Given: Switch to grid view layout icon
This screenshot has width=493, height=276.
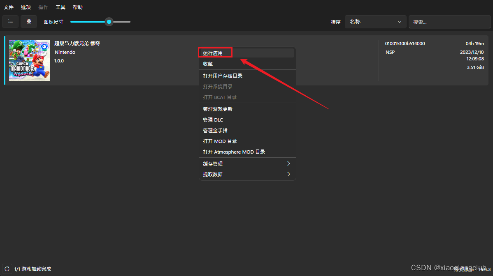Looking at the screenshot, I should pos(29,21).
